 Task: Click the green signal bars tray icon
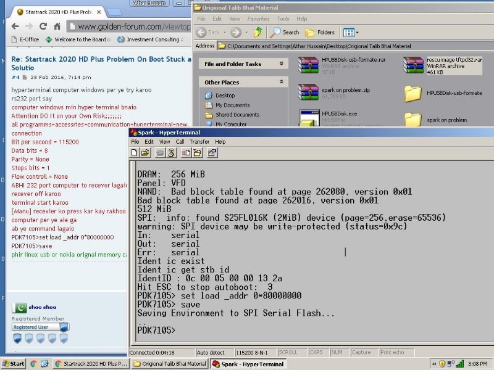(460, 364)
